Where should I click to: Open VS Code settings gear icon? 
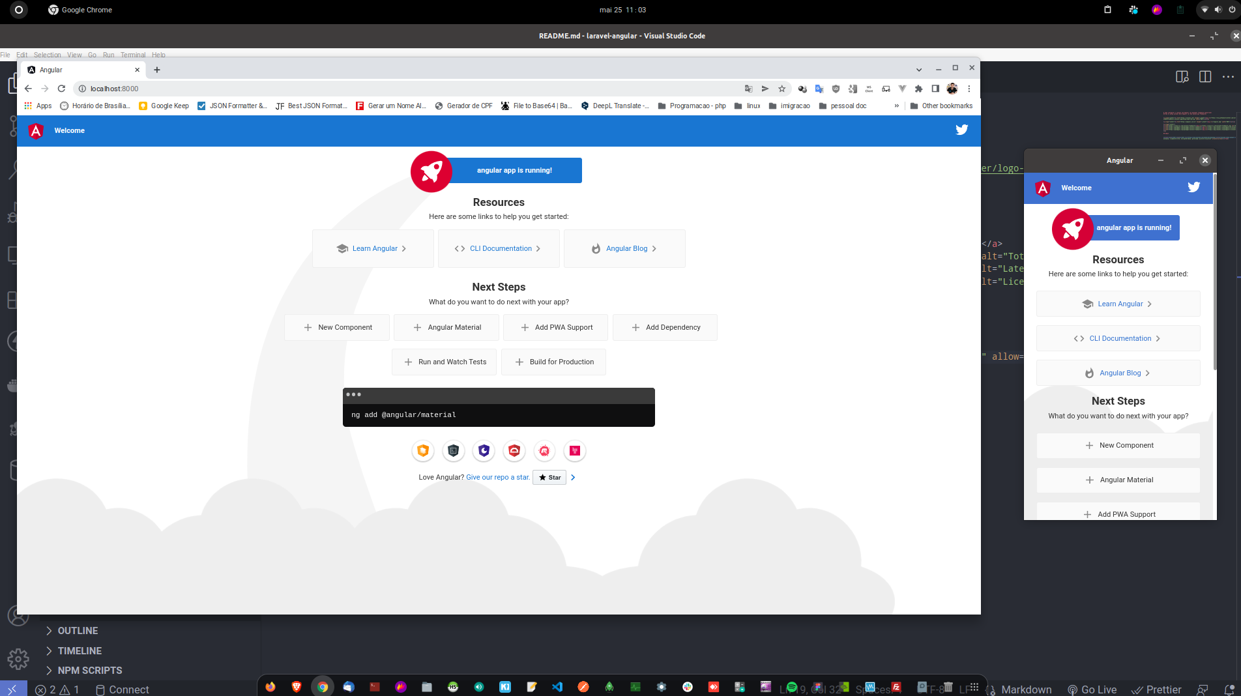pos(18,659)
